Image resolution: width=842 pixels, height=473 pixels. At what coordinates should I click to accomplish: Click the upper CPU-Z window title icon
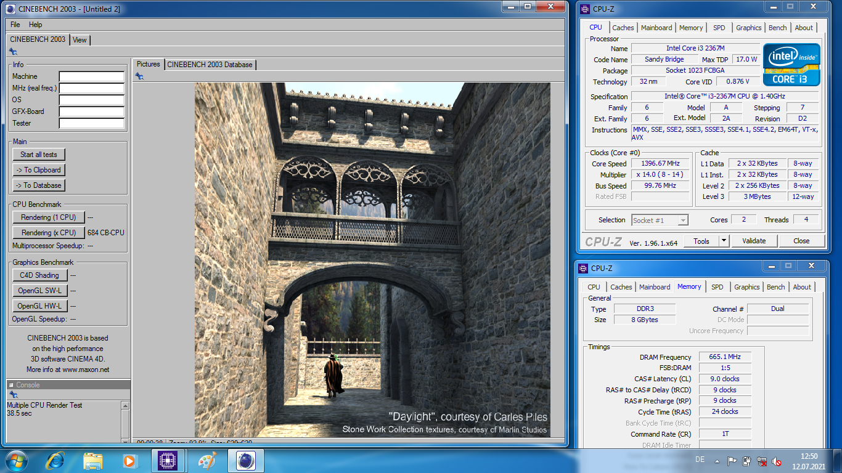tap(584, 9)
